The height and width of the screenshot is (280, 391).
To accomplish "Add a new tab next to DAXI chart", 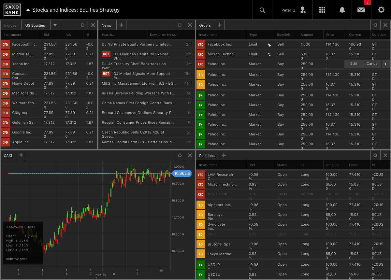I will pos(21,155).
